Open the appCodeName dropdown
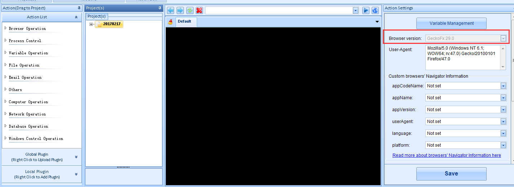Screen dimensions: 514x187 tap(503, 86)
